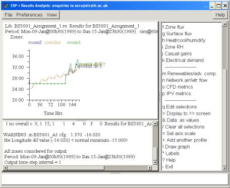This screenshot has width=230, height=188.
Task: Open the View menu
Action: click(52, 15)
